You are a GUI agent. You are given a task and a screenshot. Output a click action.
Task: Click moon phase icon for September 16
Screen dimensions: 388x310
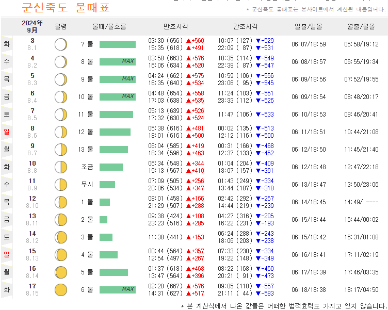pos(61,272)
